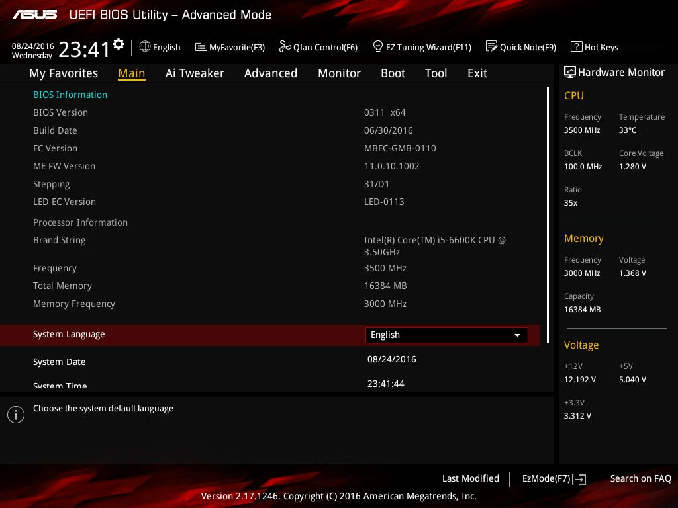
Task: Click the info icon in help area
Action: (15, 415)
